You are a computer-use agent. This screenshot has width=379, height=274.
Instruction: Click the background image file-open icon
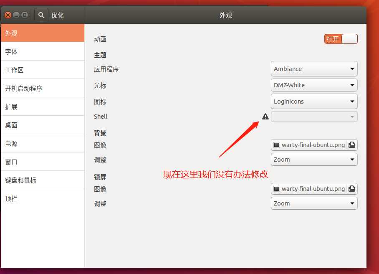352,145
